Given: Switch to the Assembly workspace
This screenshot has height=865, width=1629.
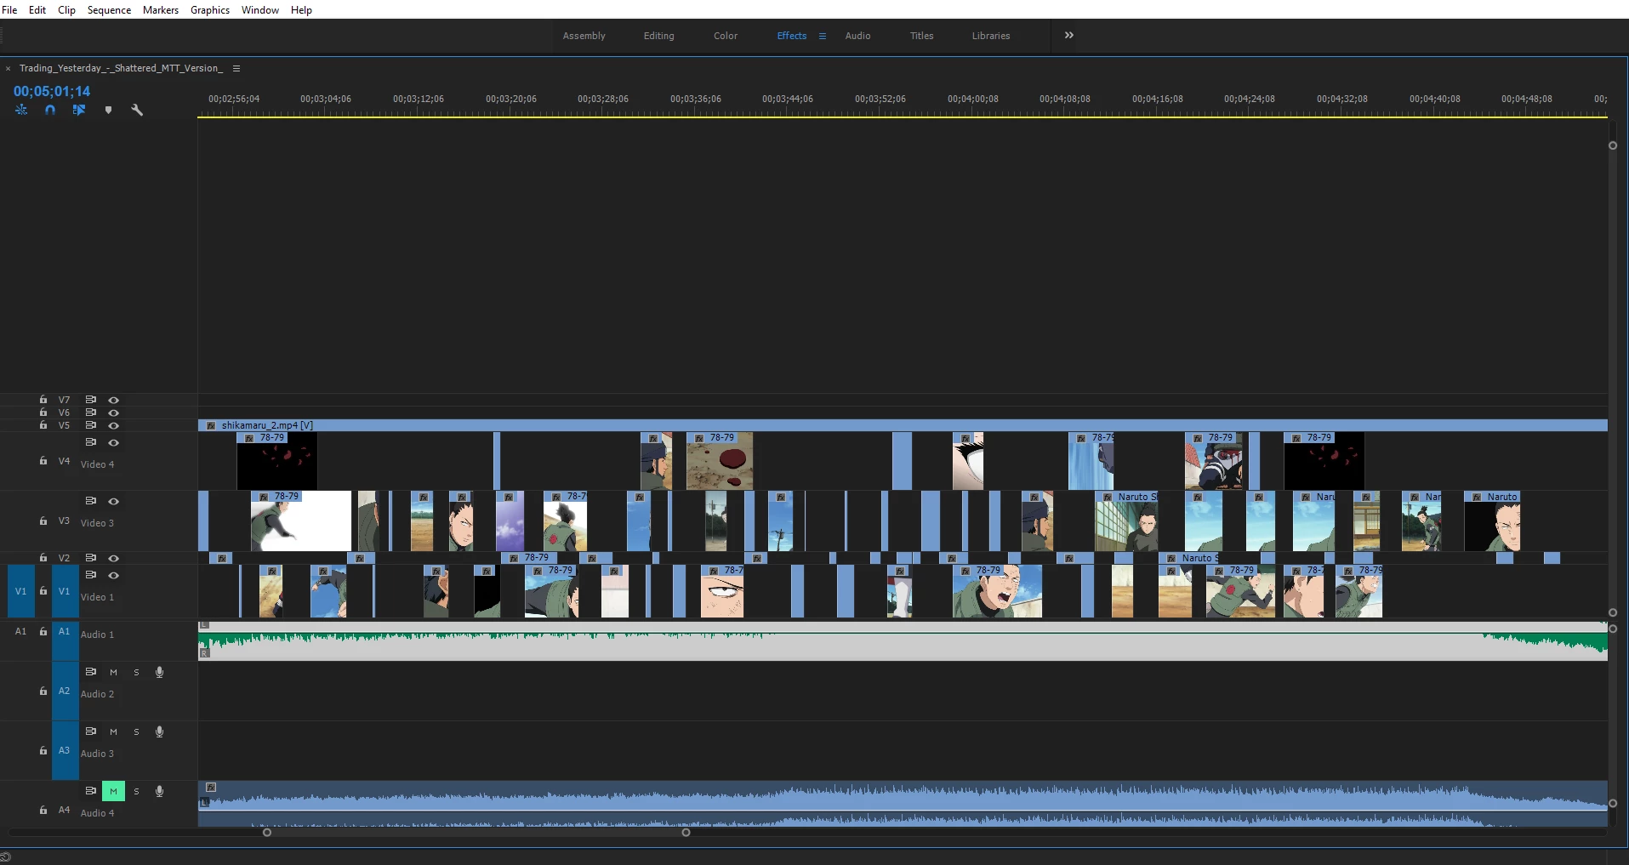Looking at the screenshot, I should click(x=584, y=36).
